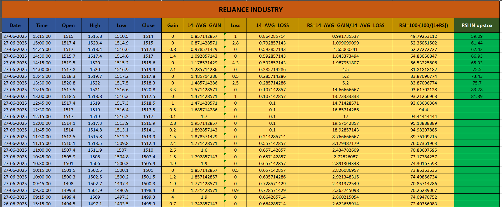502x207 pixels.
Task: Click the RSI cell 81.81818182
Action: pos(424,70)
